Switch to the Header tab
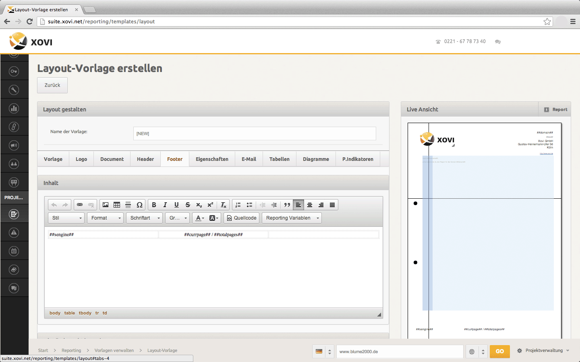The image size is (580, 362). point(145,159)
